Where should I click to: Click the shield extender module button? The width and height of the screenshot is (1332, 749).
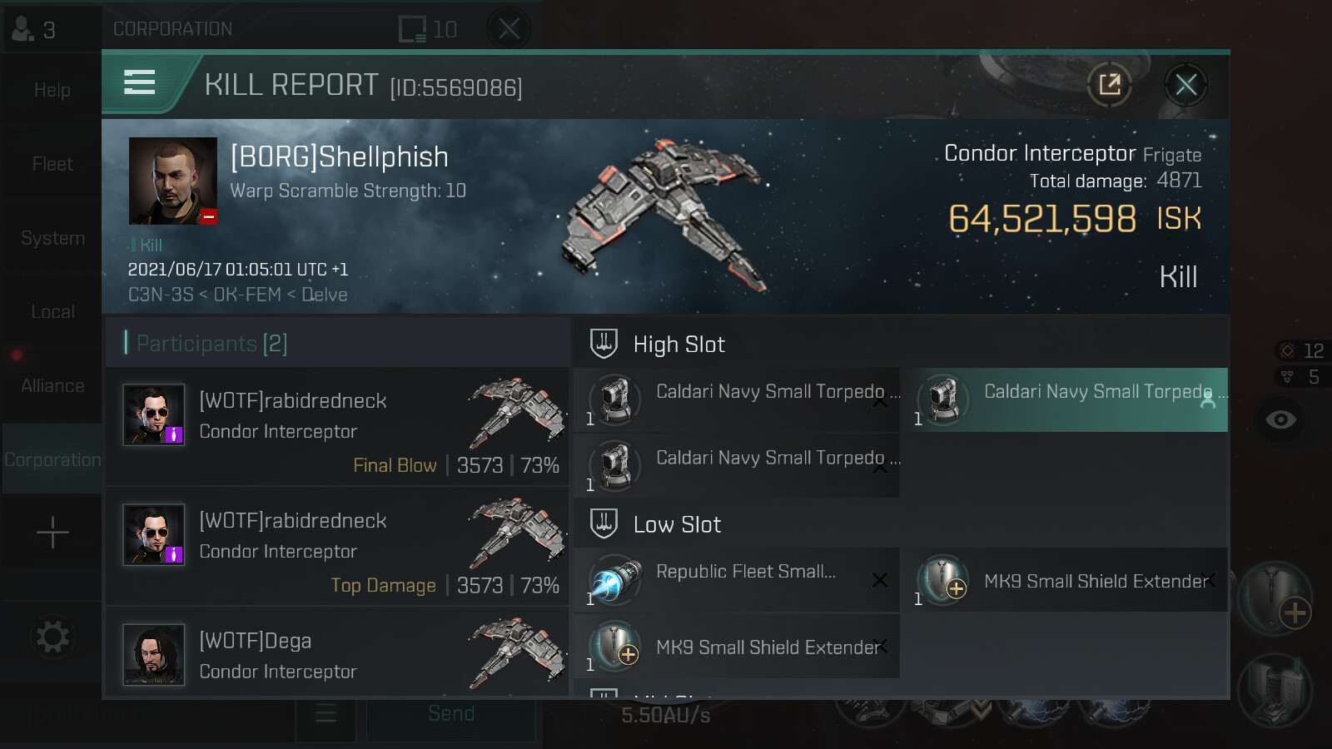pos(1275,598)
